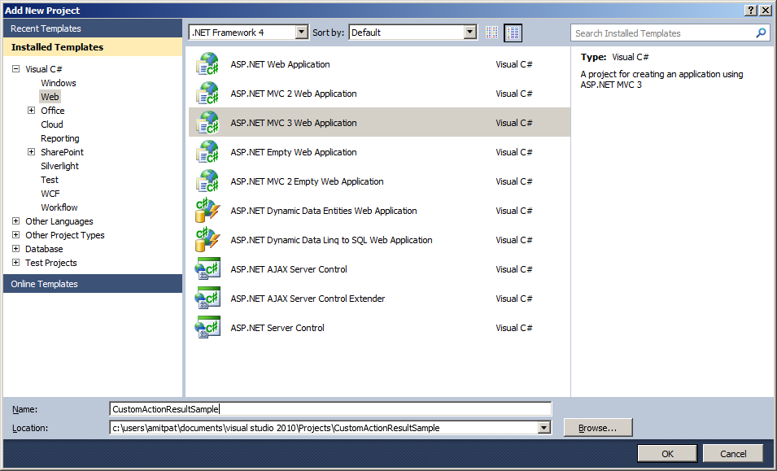Expand the Test Projects node
Image resolution: width=777 pixels, height=471 pixels.
pos(15,263)
